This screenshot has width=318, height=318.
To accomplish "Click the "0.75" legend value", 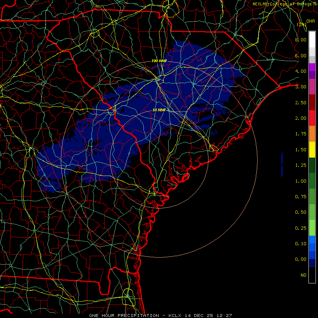I will (301, 197).
